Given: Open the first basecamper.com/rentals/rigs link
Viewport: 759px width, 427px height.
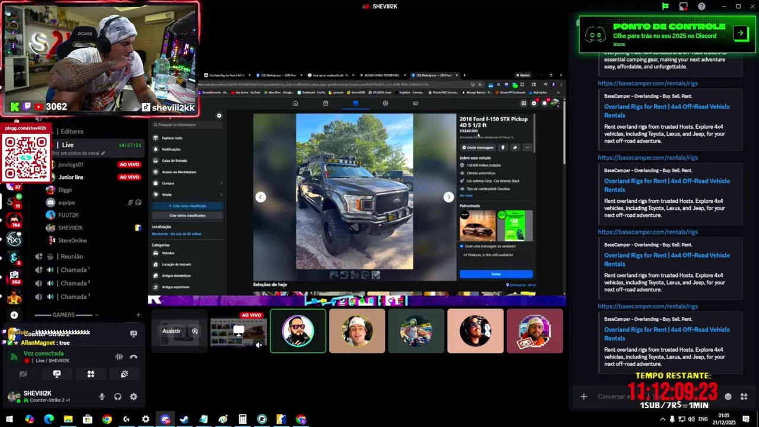Looking at the screenshot, I should [648, 83].
